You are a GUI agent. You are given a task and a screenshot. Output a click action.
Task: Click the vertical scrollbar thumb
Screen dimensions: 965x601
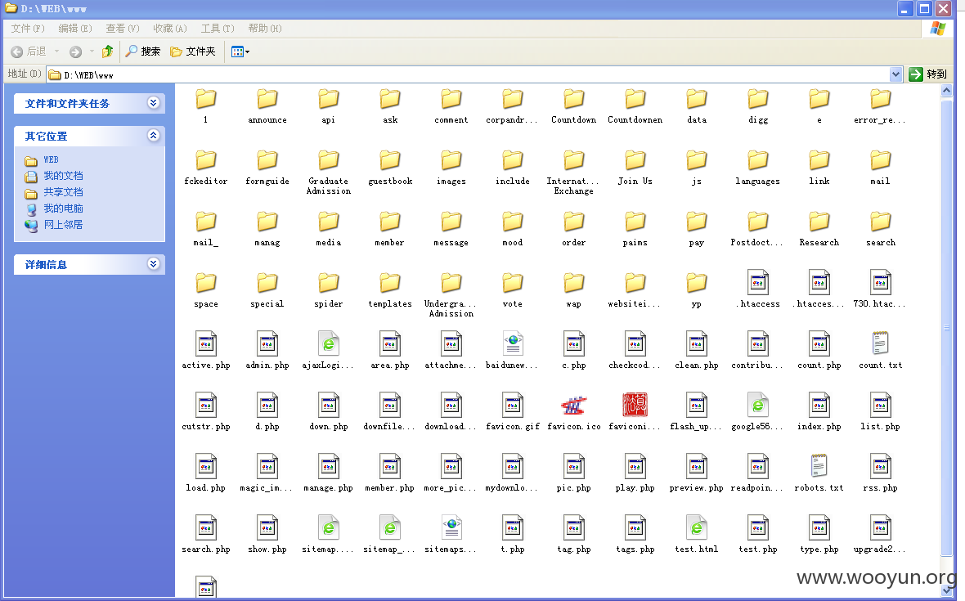tap(946, 327)
